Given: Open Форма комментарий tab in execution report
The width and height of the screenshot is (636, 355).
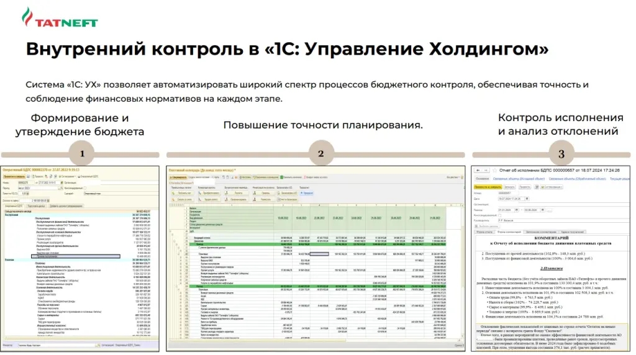Looking at the screenshot, I should point(509,232).
